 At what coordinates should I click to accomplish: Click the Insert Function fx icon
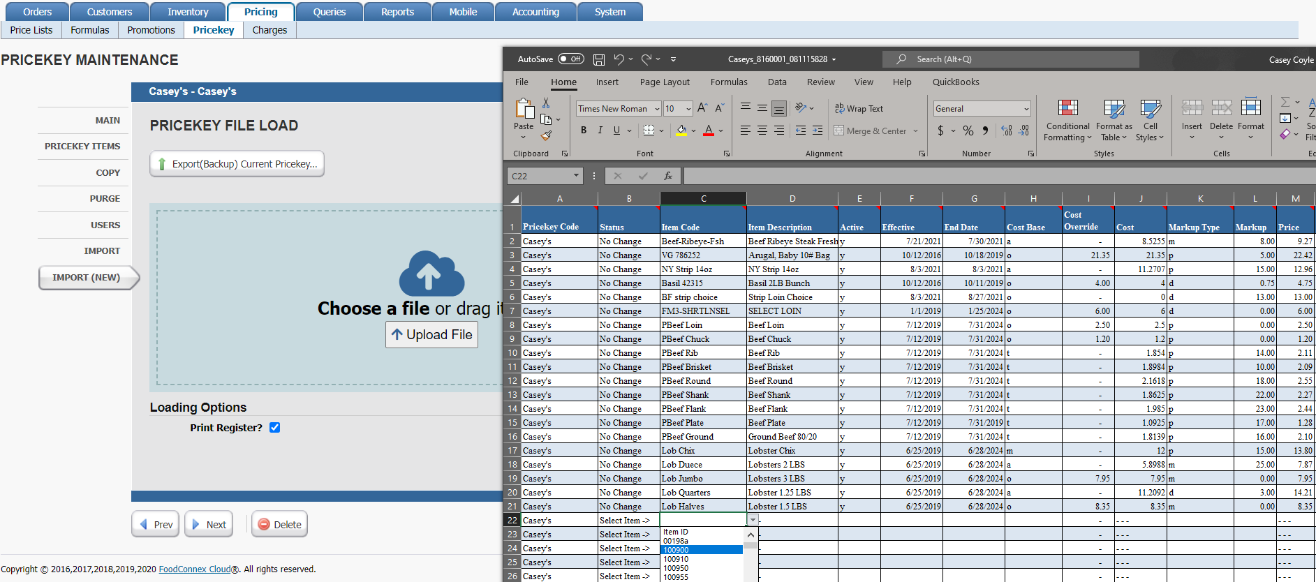pyautogui.click(x=668, y=176)
